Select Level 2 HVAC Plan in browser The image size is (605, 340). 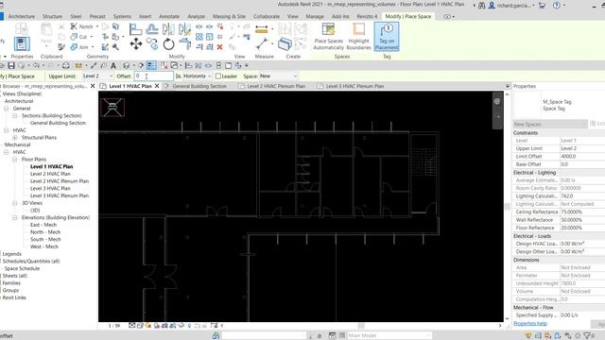[50, 174]
